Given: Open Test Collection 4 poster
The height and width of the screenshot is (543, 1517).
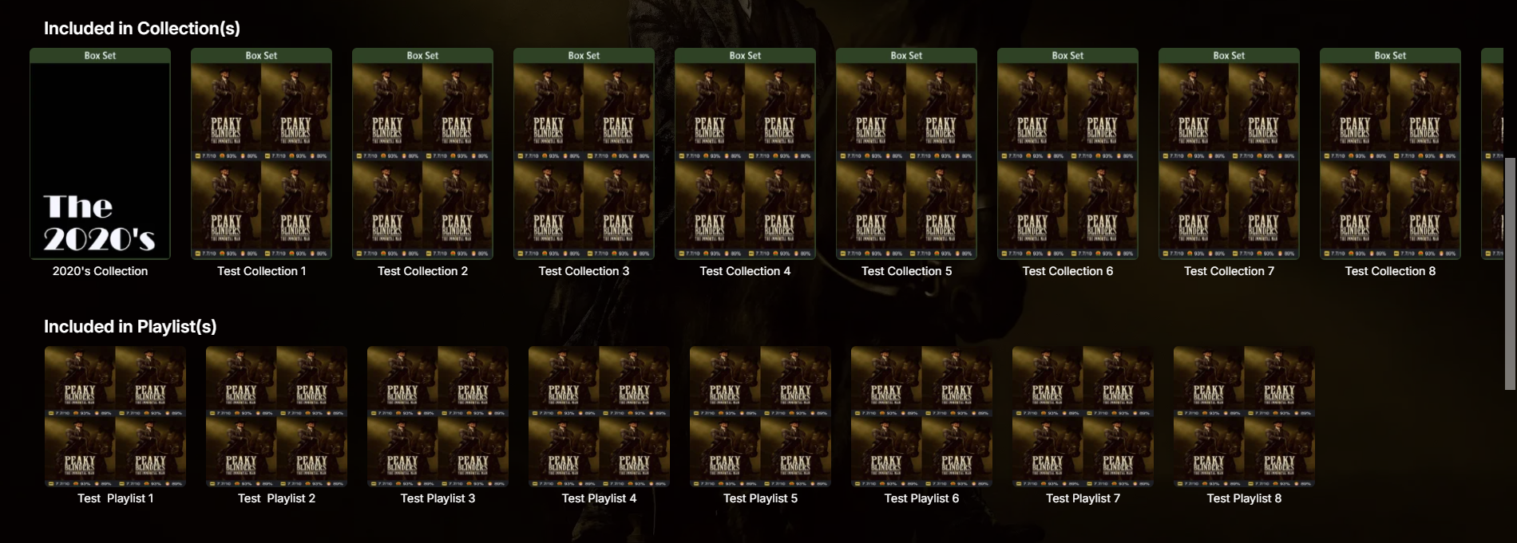Looking at the screenshot, I should (745, 154).
